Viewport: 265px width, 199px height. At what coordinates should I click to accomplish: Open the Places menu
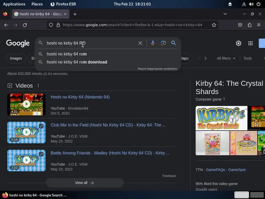pos(37,4)
